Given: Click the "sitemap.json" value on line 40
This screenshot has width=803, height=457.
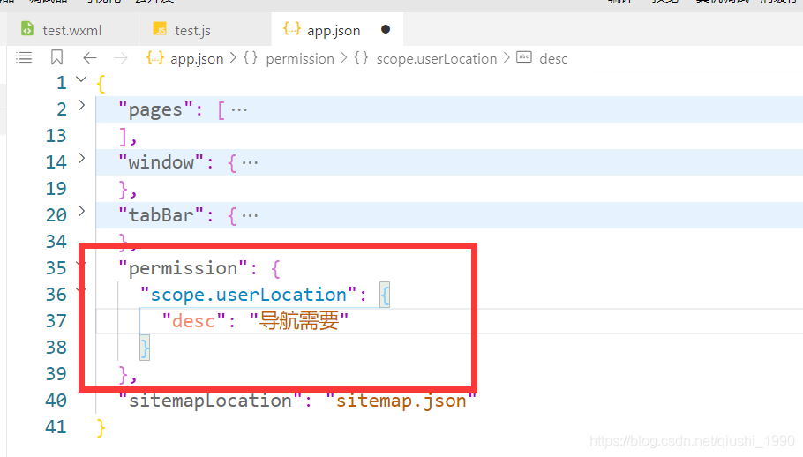Looking at the screenshot, I should tap(401, 401).
